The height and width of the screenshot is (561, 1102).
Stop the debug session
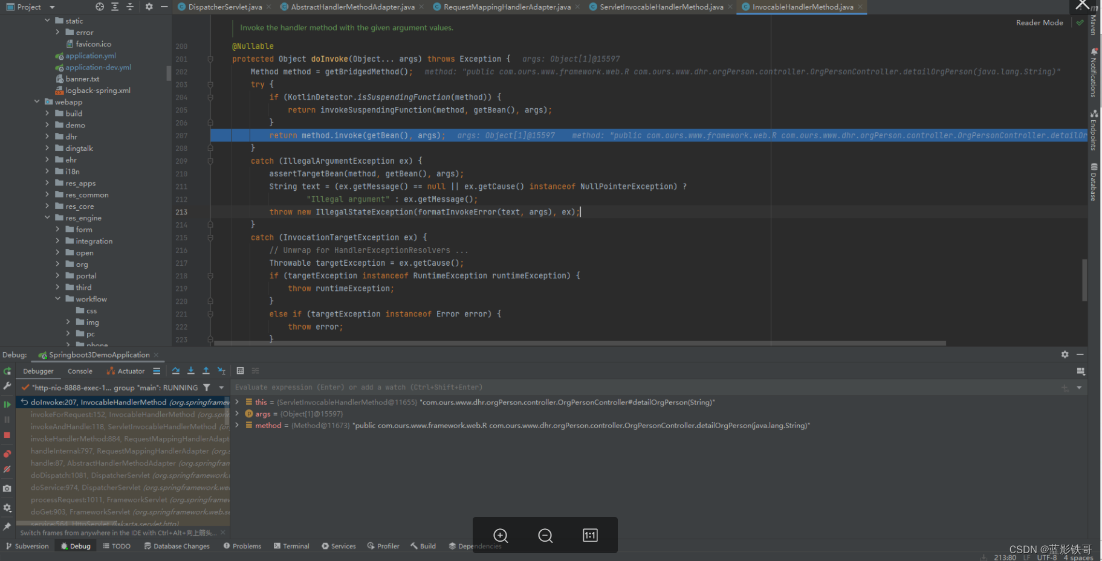pos(7,435)
